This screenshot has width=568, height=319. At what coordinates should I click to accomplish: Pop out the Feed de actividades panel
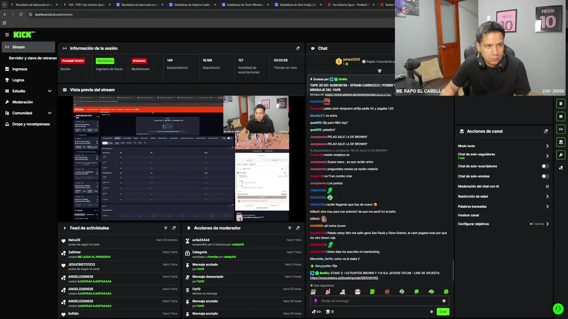174,228
